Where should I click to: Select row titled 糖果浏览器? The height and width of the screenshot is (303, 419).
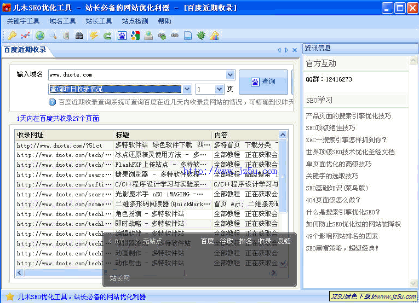(147, 174)
